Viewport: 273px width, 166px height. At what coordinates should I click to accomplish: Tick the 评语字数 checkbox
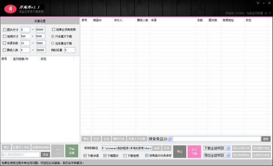point(5,43)
